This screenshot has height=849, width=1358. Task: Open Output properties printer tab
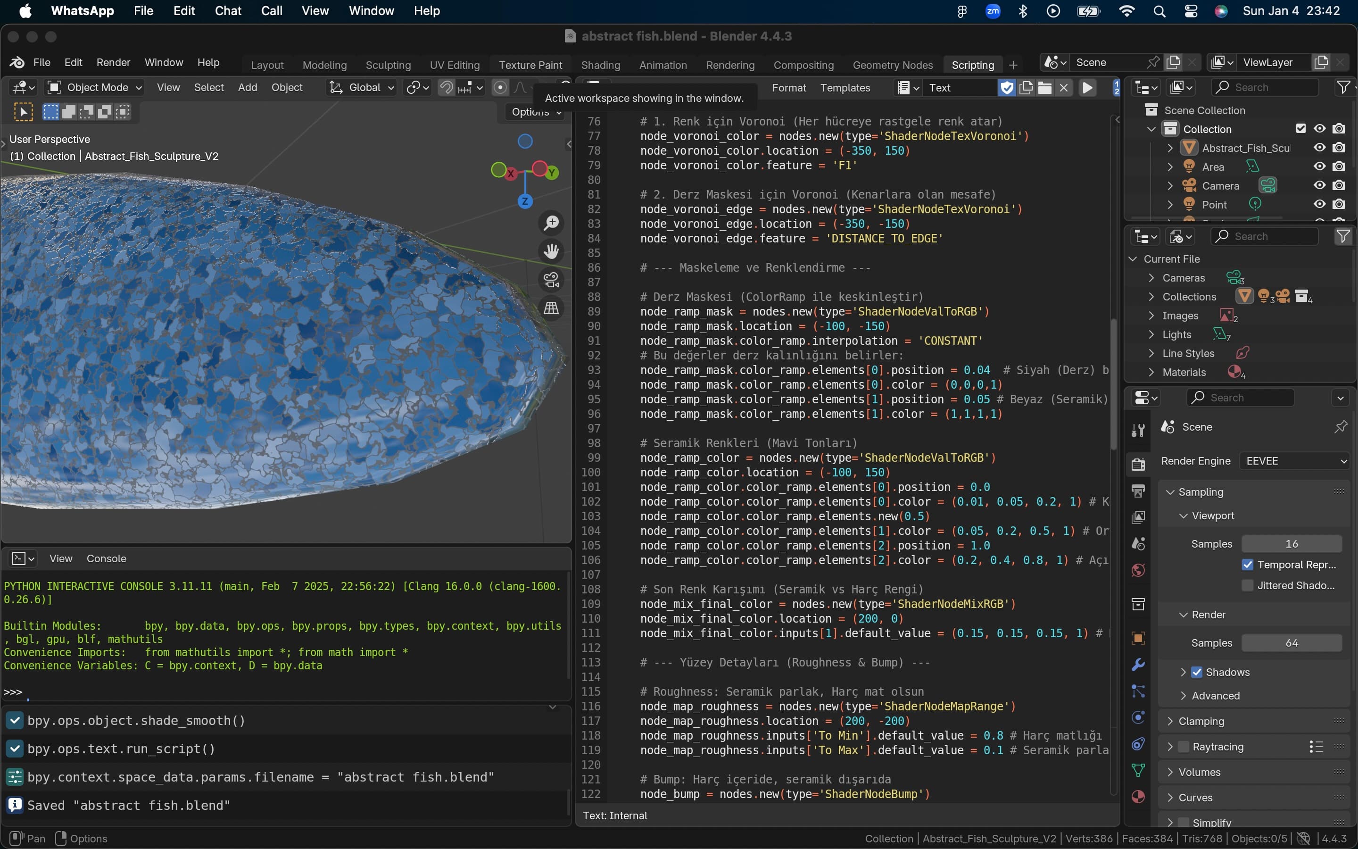point(1138,491)
